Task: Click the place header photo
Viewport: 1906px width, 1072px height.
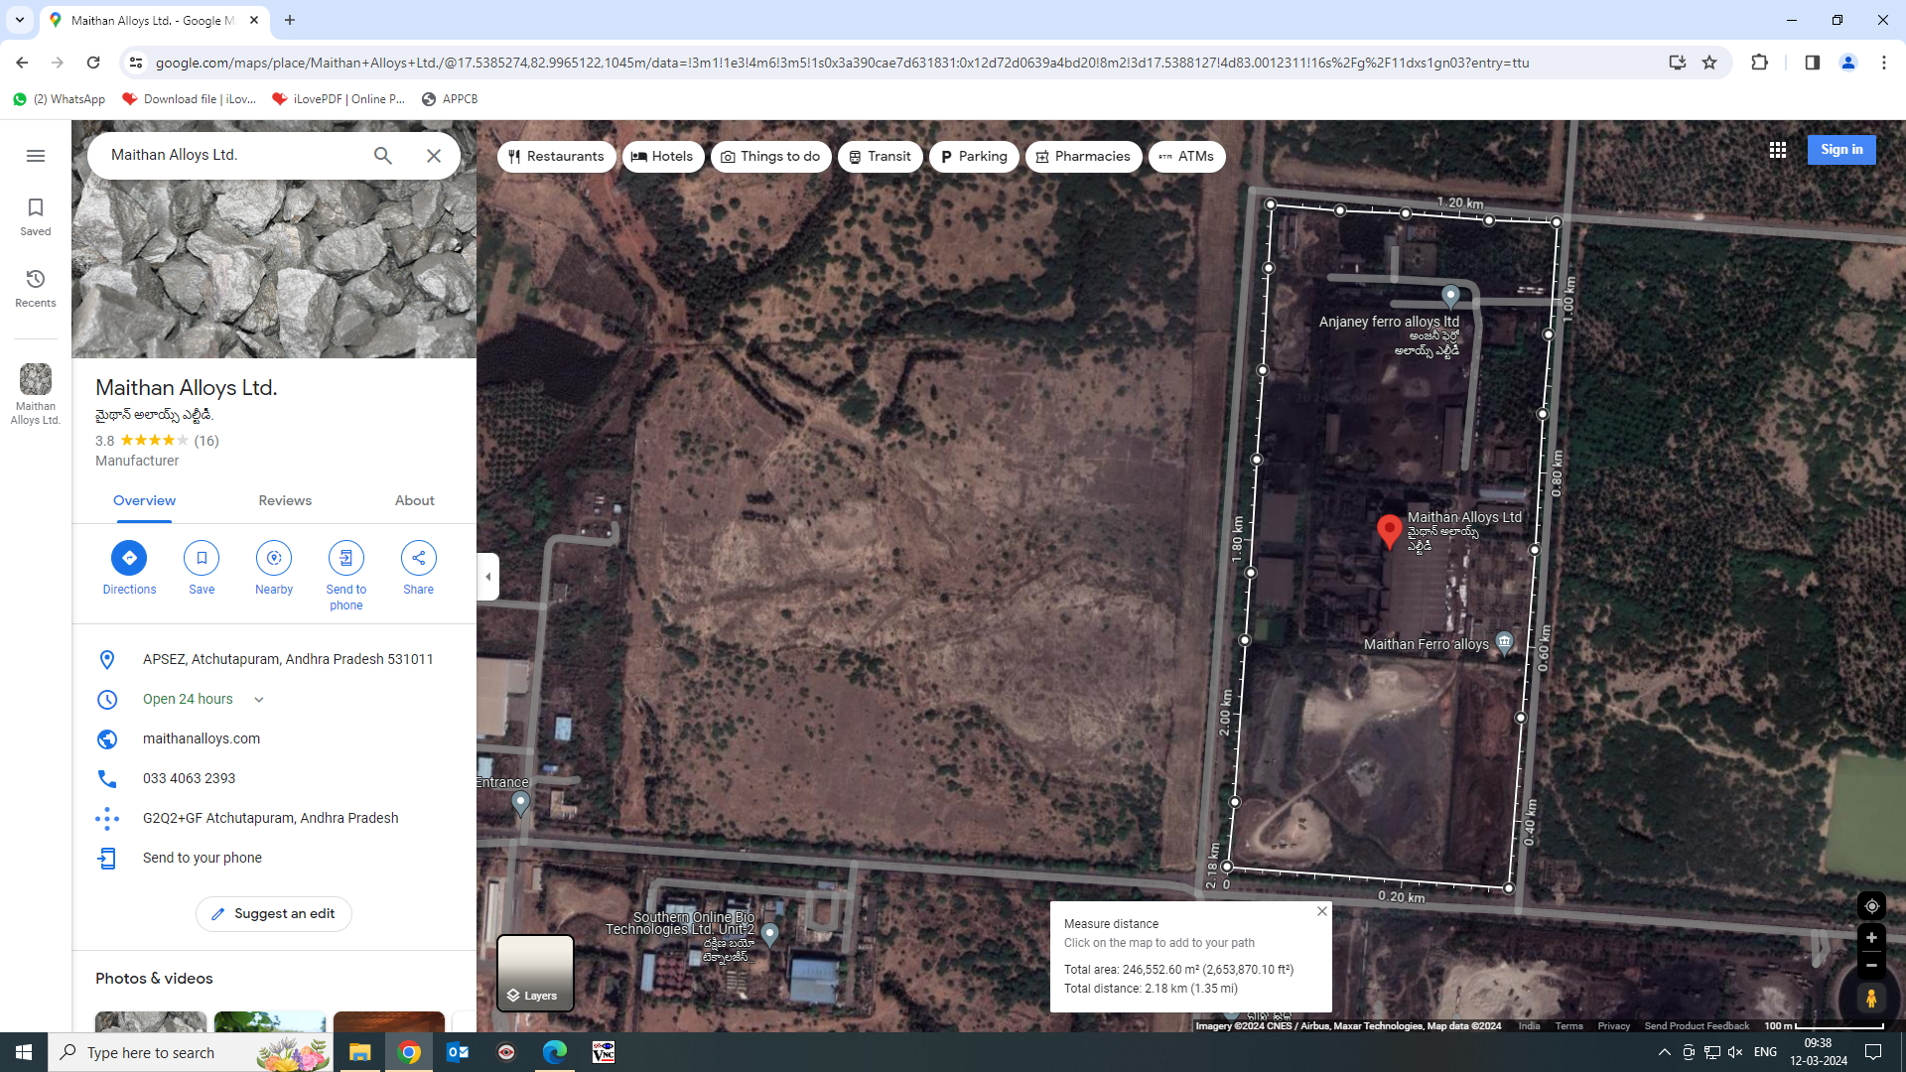Action: tap(274, 269)
